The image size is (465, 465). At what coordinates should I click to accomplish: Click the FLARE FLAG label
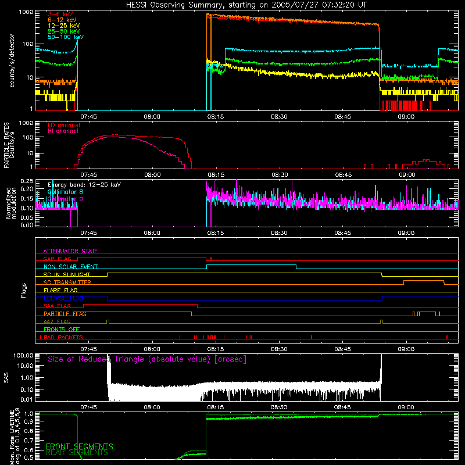pyautogui.click(x=60, y=290)
